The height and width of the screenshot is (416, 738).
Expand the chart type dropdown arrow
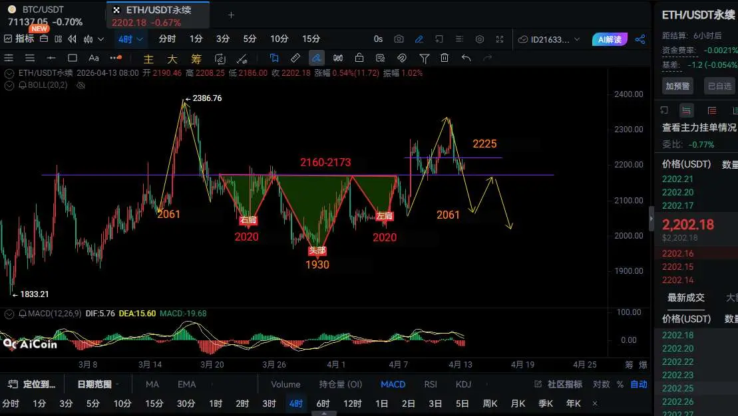point(100,39)
